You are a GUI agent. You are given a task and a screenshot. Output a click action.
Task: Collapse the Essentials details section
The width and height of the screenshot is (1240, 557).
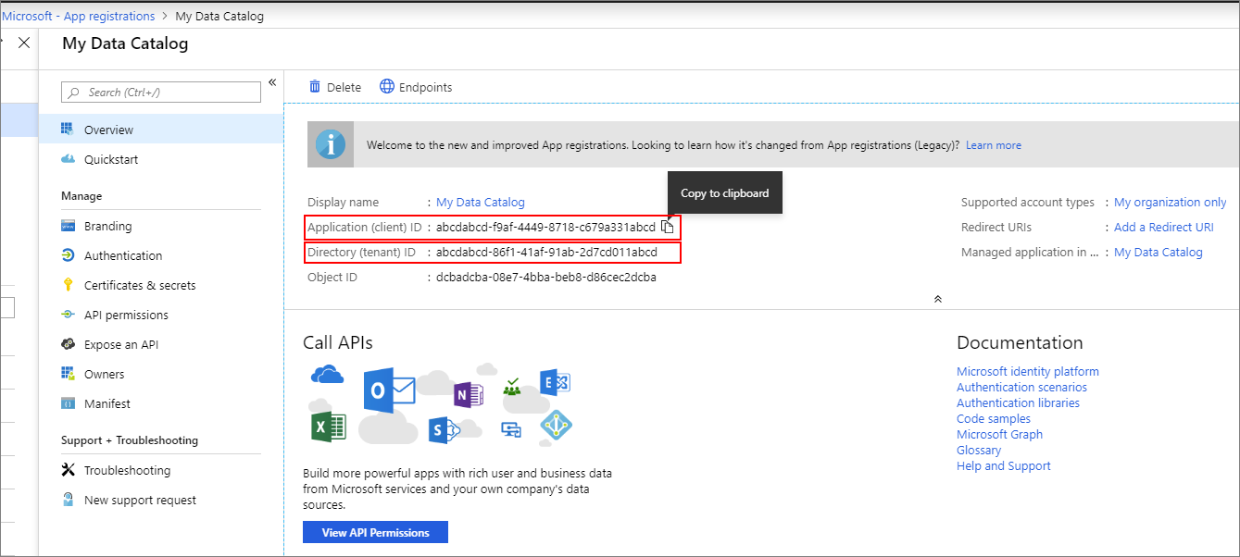pos(937,298)
